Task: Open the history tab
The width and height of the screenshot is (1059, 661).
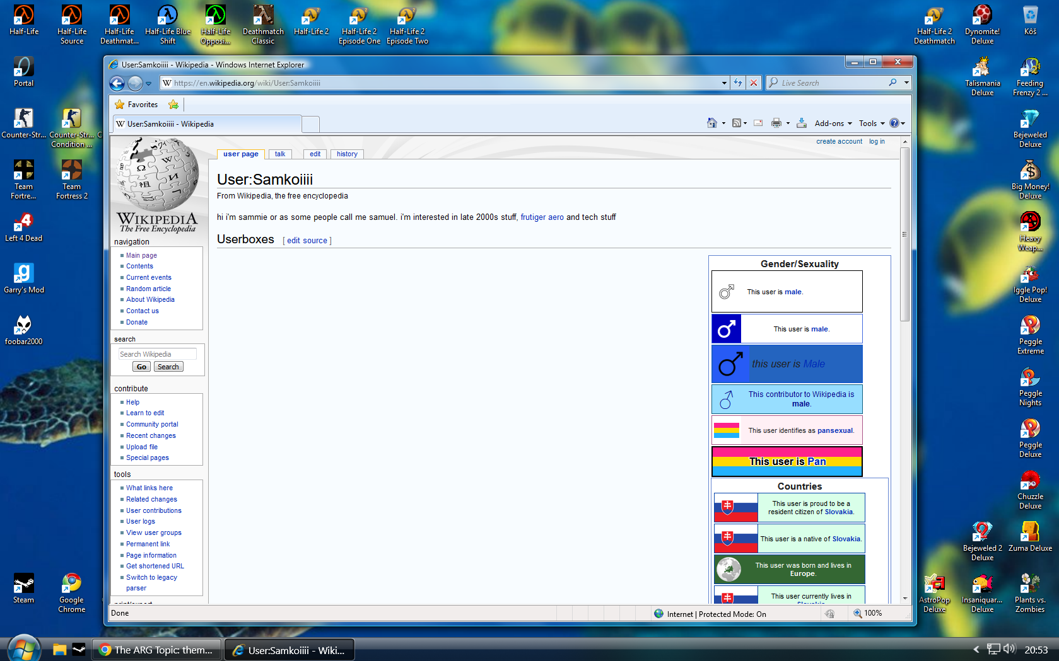Action: tap(347, 154)
